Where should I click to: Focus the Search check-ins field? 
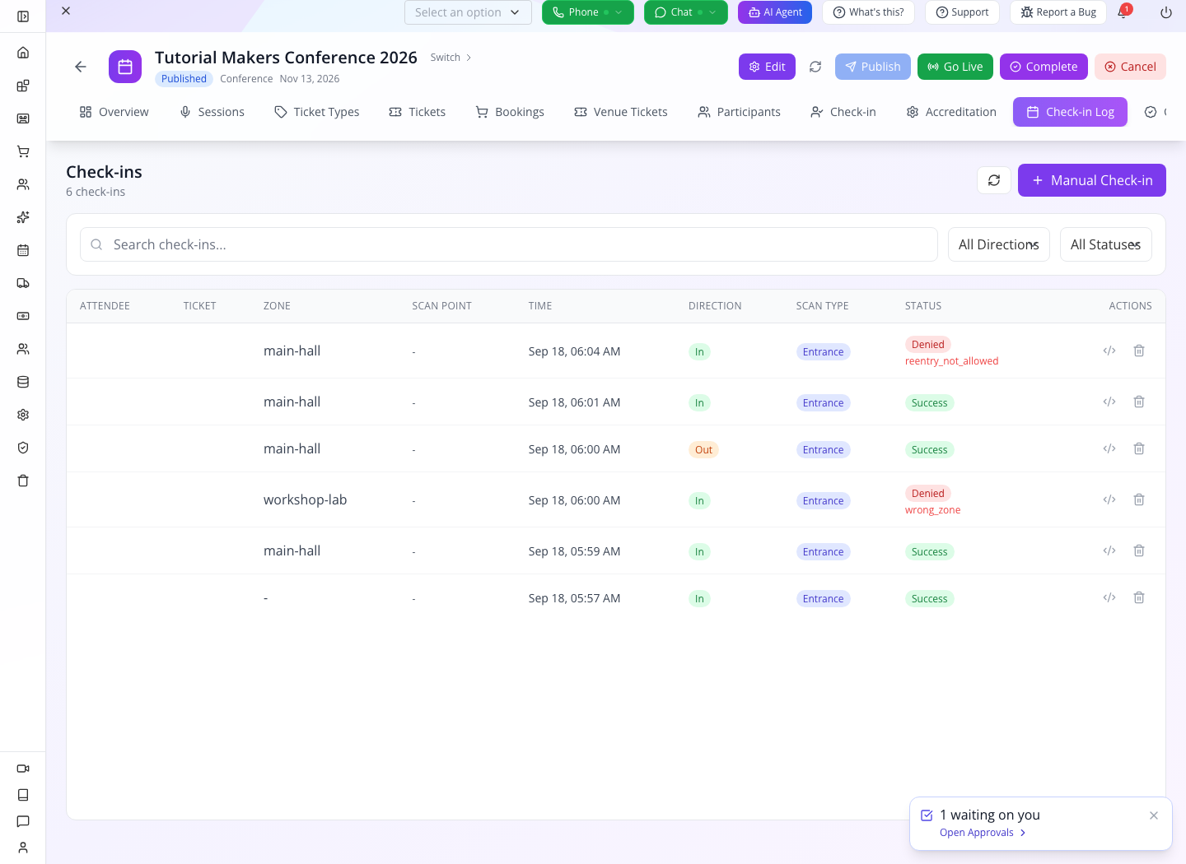[509, 244]
